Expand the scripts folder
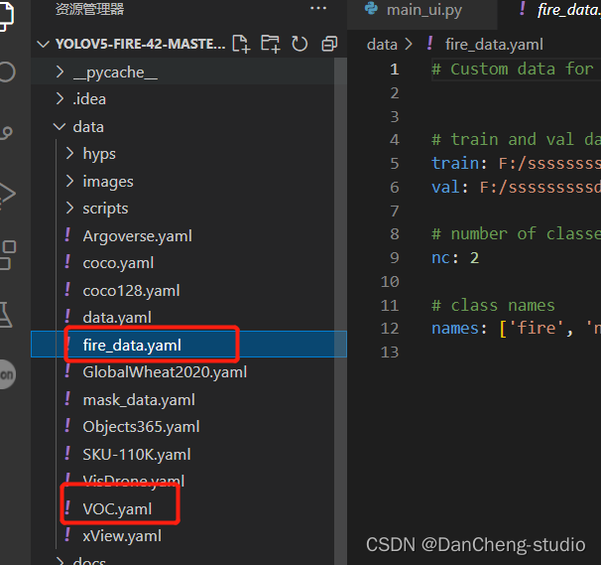 point(69,209)
